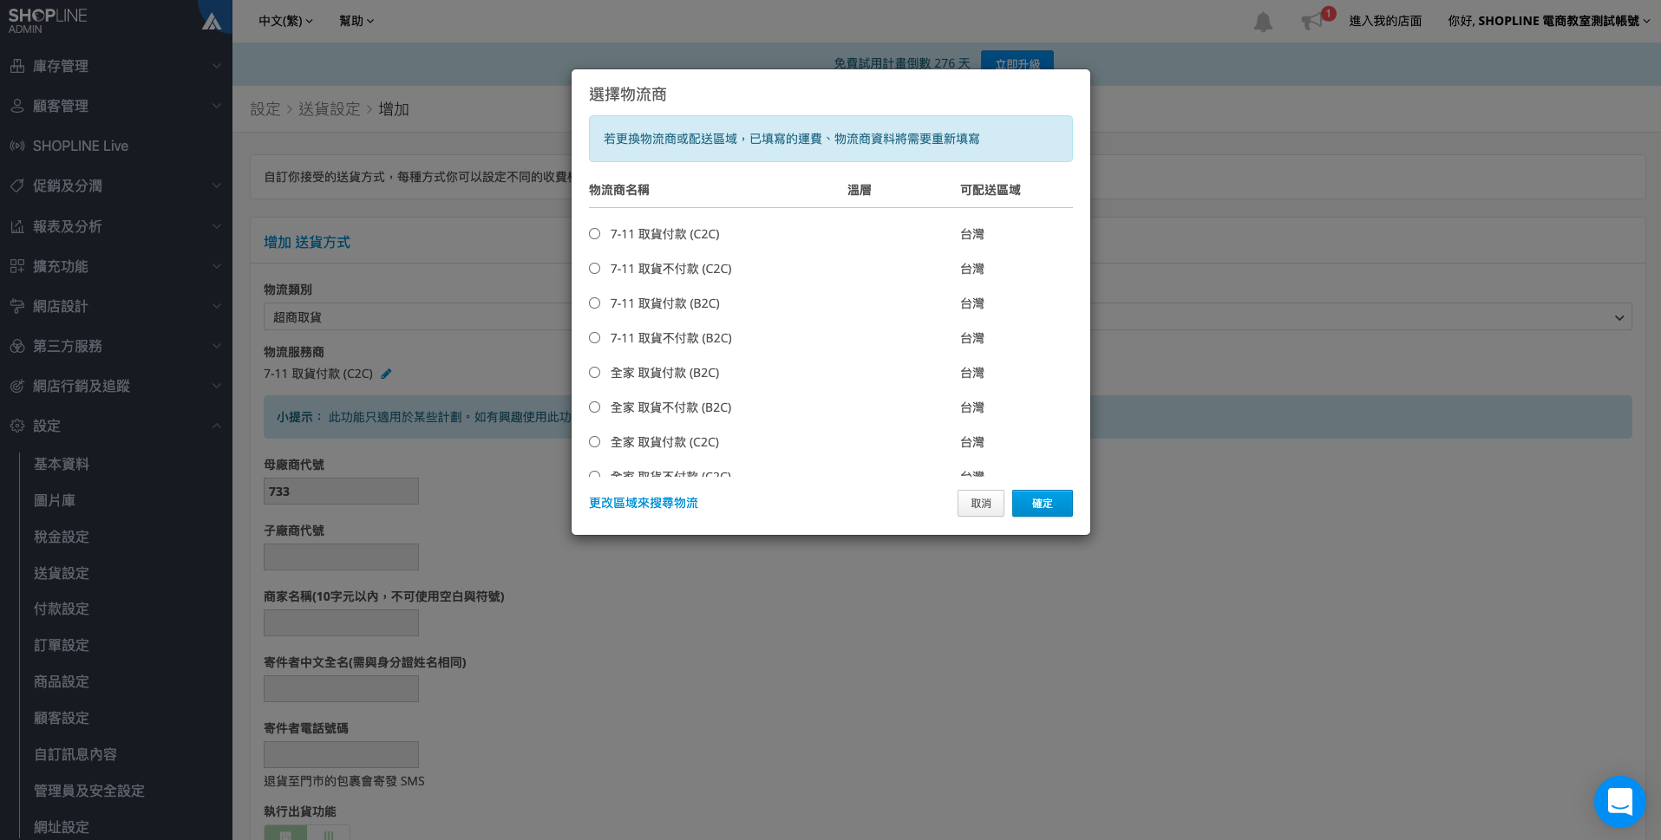The image size is (1661, 840).
Task: Click the reports and analytics chart icon
Action: (17, 226)
